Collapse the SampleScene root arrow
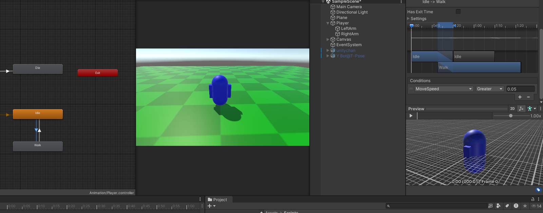This screenshot has height=213, width=543. 323,2
